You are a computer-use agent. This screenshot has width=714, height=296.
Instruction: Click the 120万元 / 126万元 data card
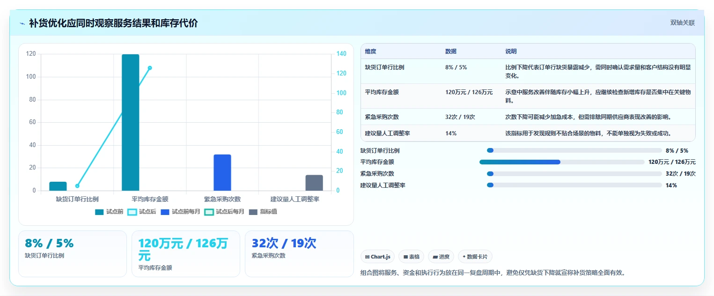coord(186,254)
